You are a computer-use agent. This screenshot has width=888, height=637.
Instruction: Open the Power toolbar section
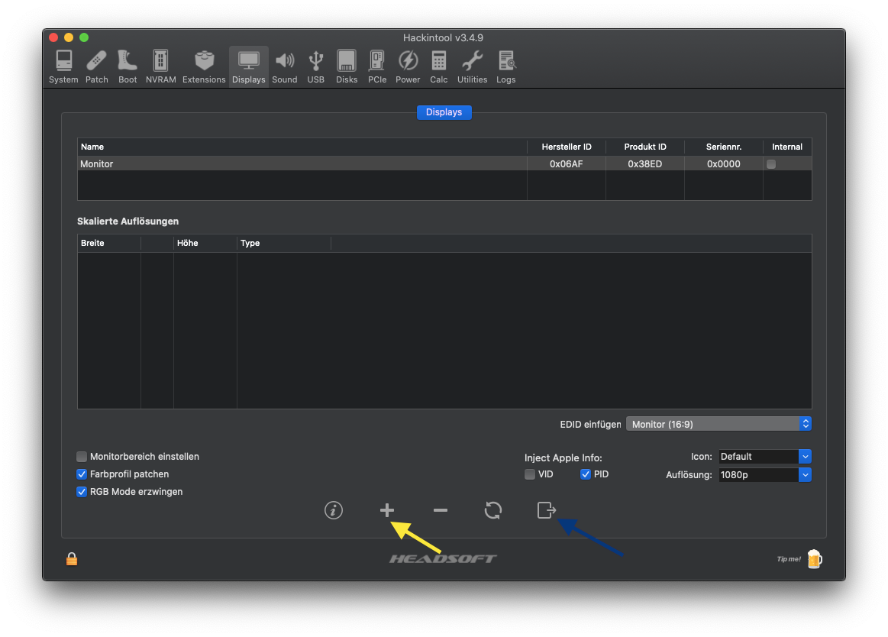pos(408,67)
